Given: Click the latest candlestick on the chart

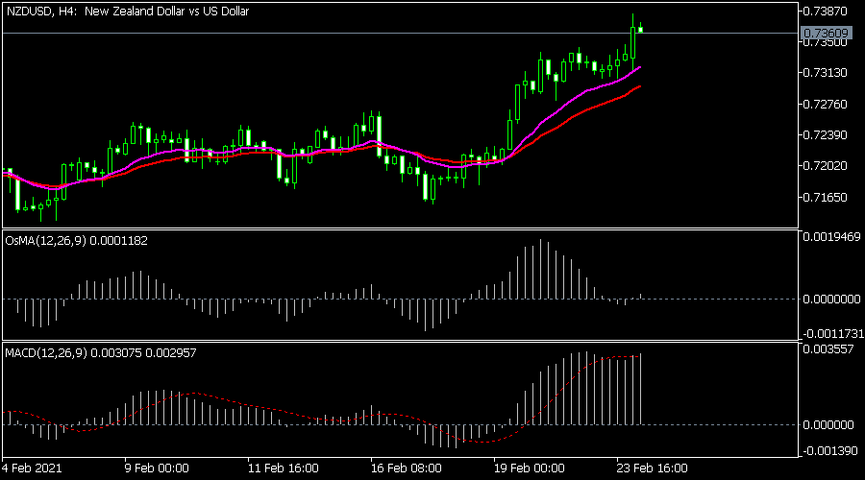Looking at the screenshot, I should tap(640, 29).
